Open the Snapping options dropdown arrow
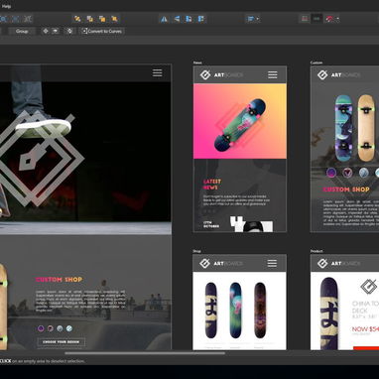Screen dimensions: 379x379 point(337,19)
